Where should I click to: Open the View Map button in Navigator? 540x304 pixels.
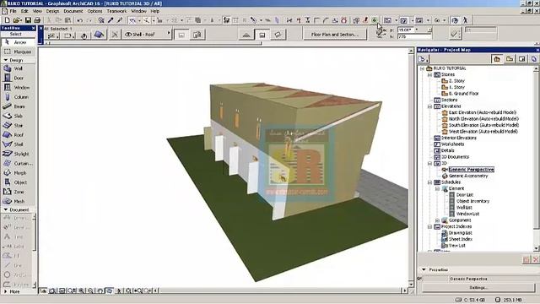[510, 59]
